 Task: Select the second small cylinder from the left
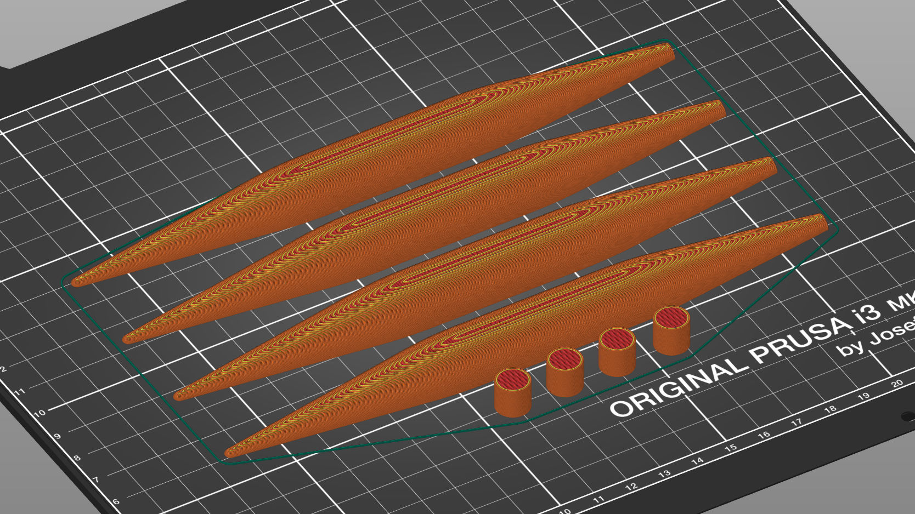[564, 373]
